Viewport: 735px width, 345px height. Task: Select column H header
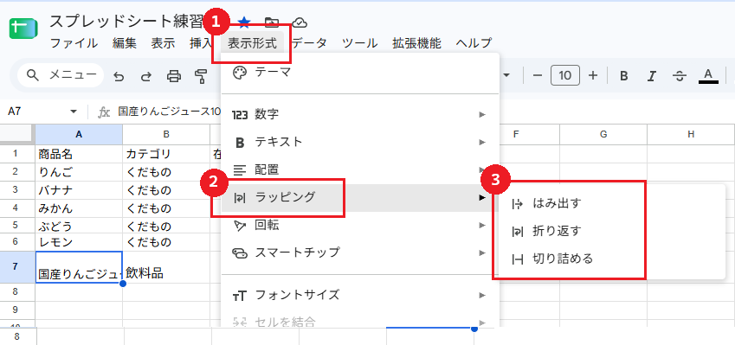(691, 134)
